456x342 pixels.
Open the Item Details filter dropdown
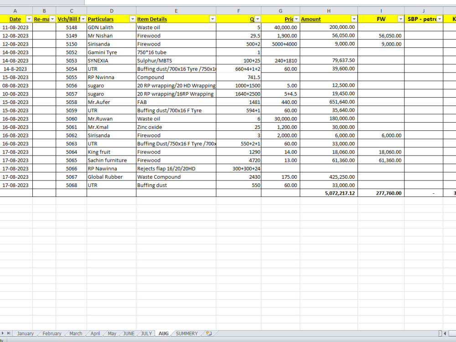pos(212,19)
